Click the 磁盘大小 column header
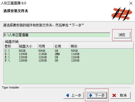Image resolution: width=135 pixels, height=102 pixels. point(28,46)
